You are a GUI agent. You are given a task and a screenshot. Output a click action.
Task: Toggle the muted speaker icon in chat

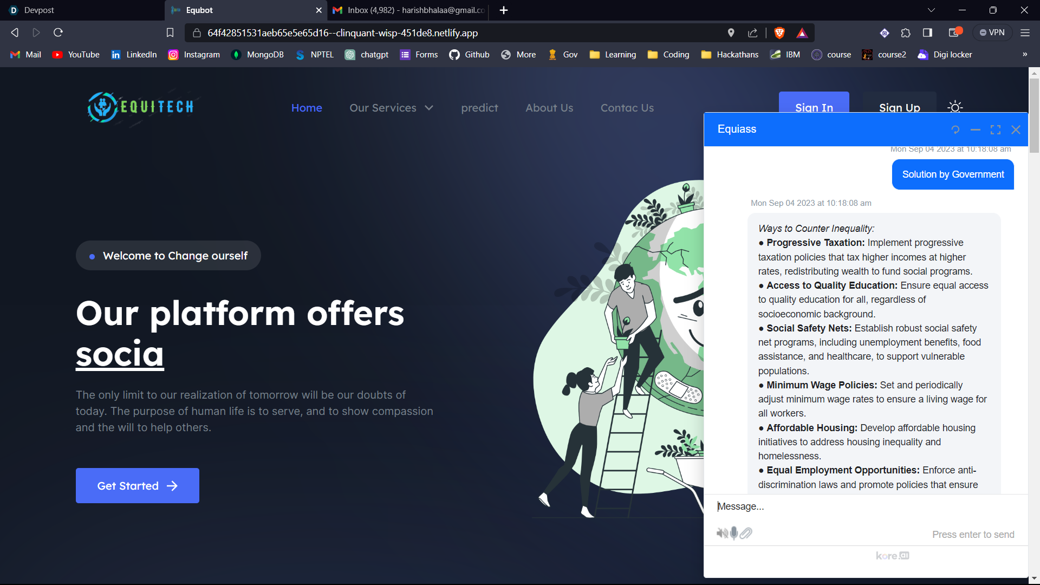tap(722, 534)
